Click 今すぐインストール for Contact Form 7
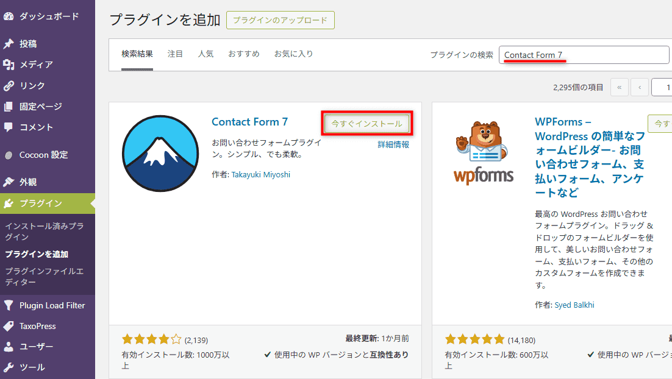 click(x=366, y=124)
